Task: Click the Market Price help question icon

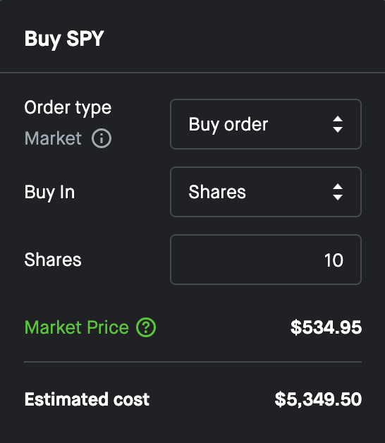Action: pos(146,327)
